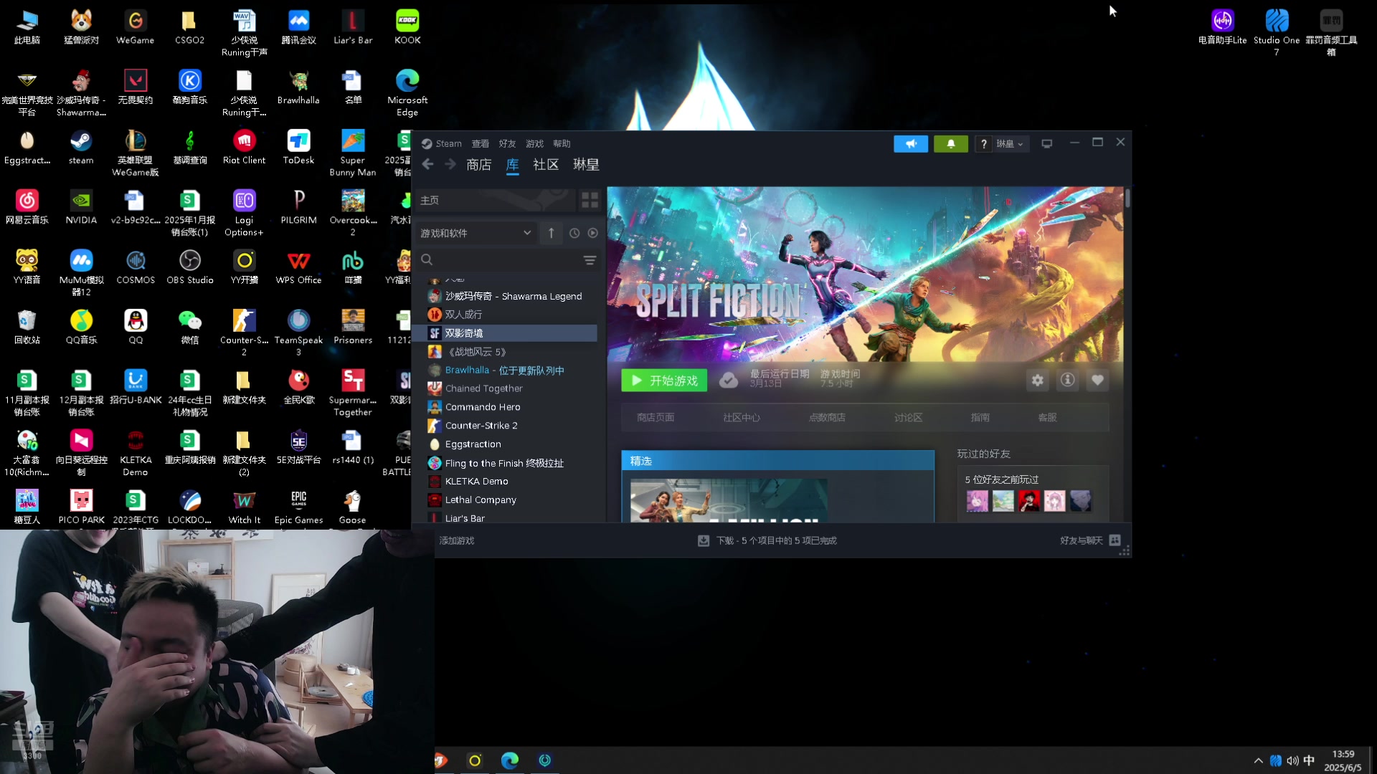Toggle the recent activity clock filter
Image resolution: width=1377 pixels, height=774 pixels.
point(574,233)
